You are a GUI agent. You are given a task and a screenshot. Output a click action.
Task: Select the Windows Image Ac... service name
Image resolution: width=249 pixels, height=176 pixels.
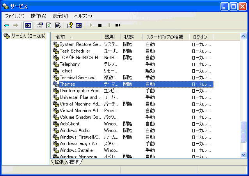pos(80,144)
